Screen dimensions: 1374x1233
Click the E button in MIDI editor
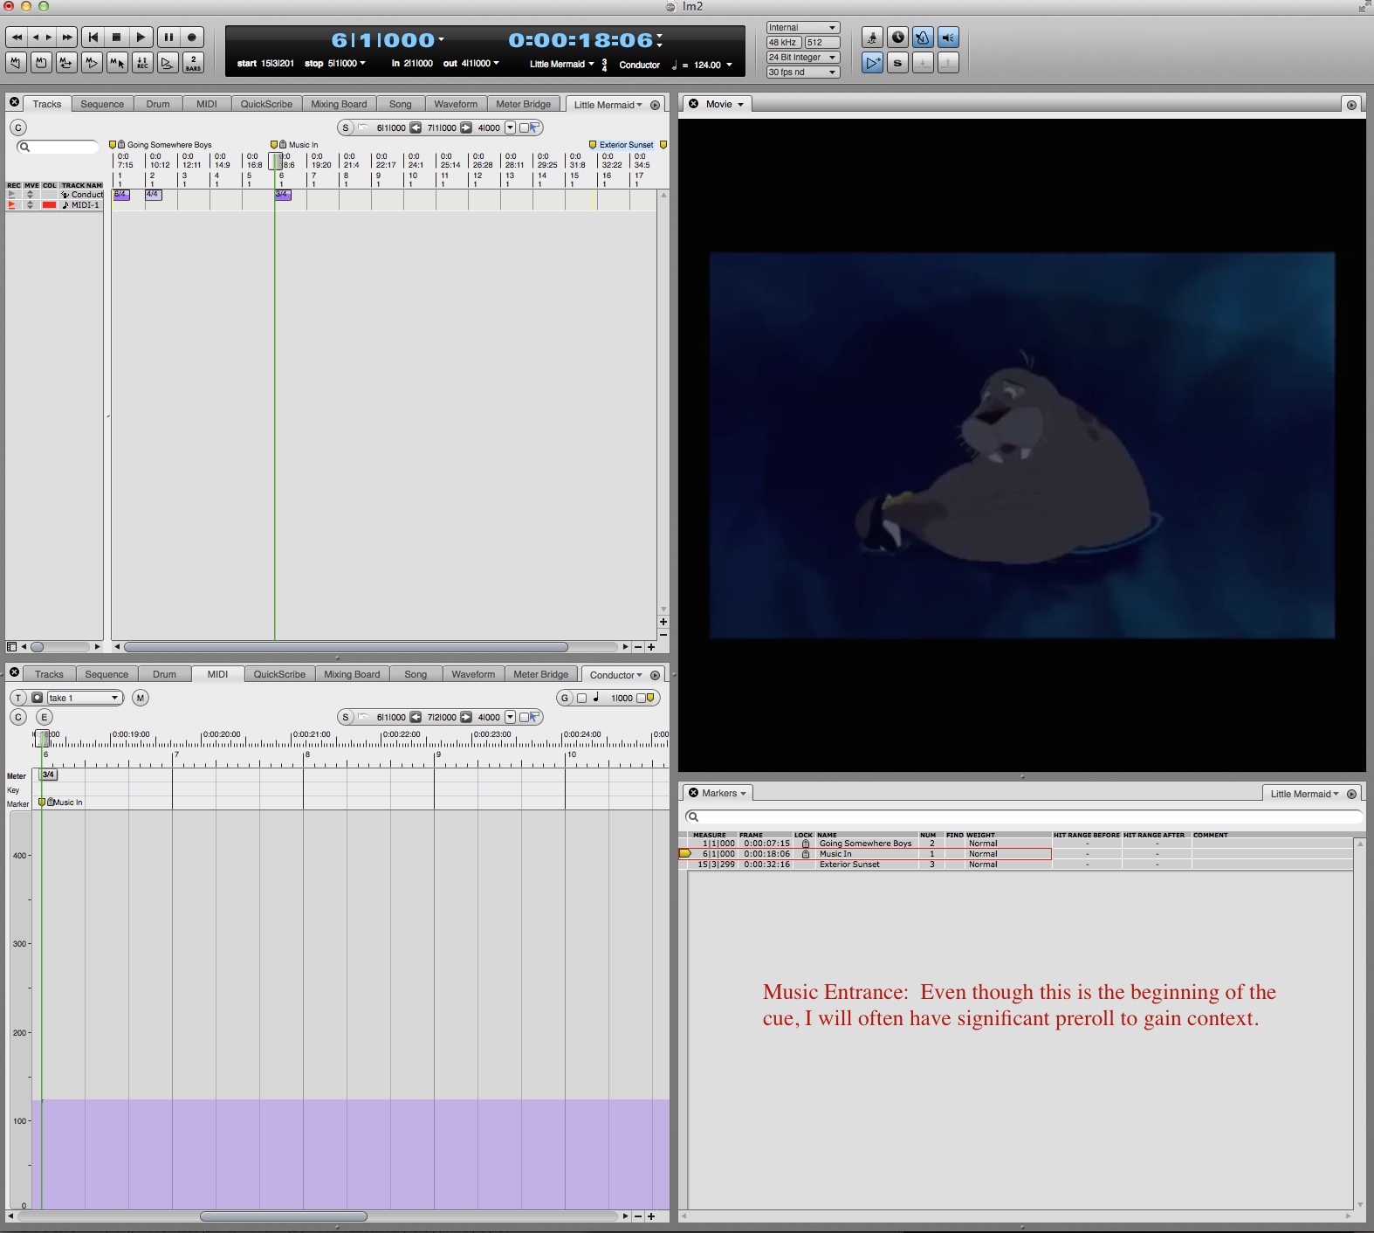click(45, 717)
